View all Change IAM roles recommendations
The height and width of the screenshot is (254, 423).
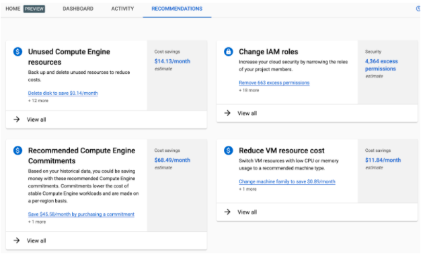coord(247,114)
